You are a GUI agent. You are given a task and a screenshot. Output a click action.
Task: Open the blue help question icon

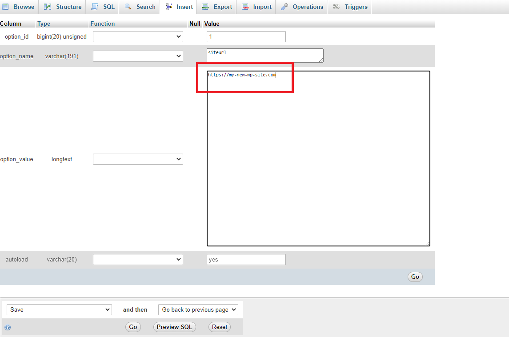coord(8,327)
